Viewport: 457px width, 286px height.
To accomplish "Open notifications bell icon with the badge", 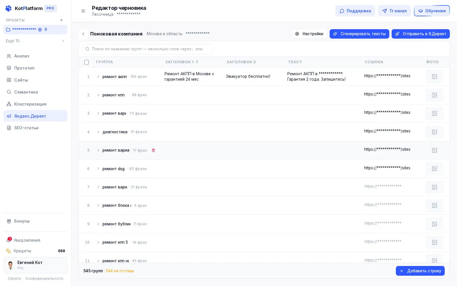I will pos(9,240).
